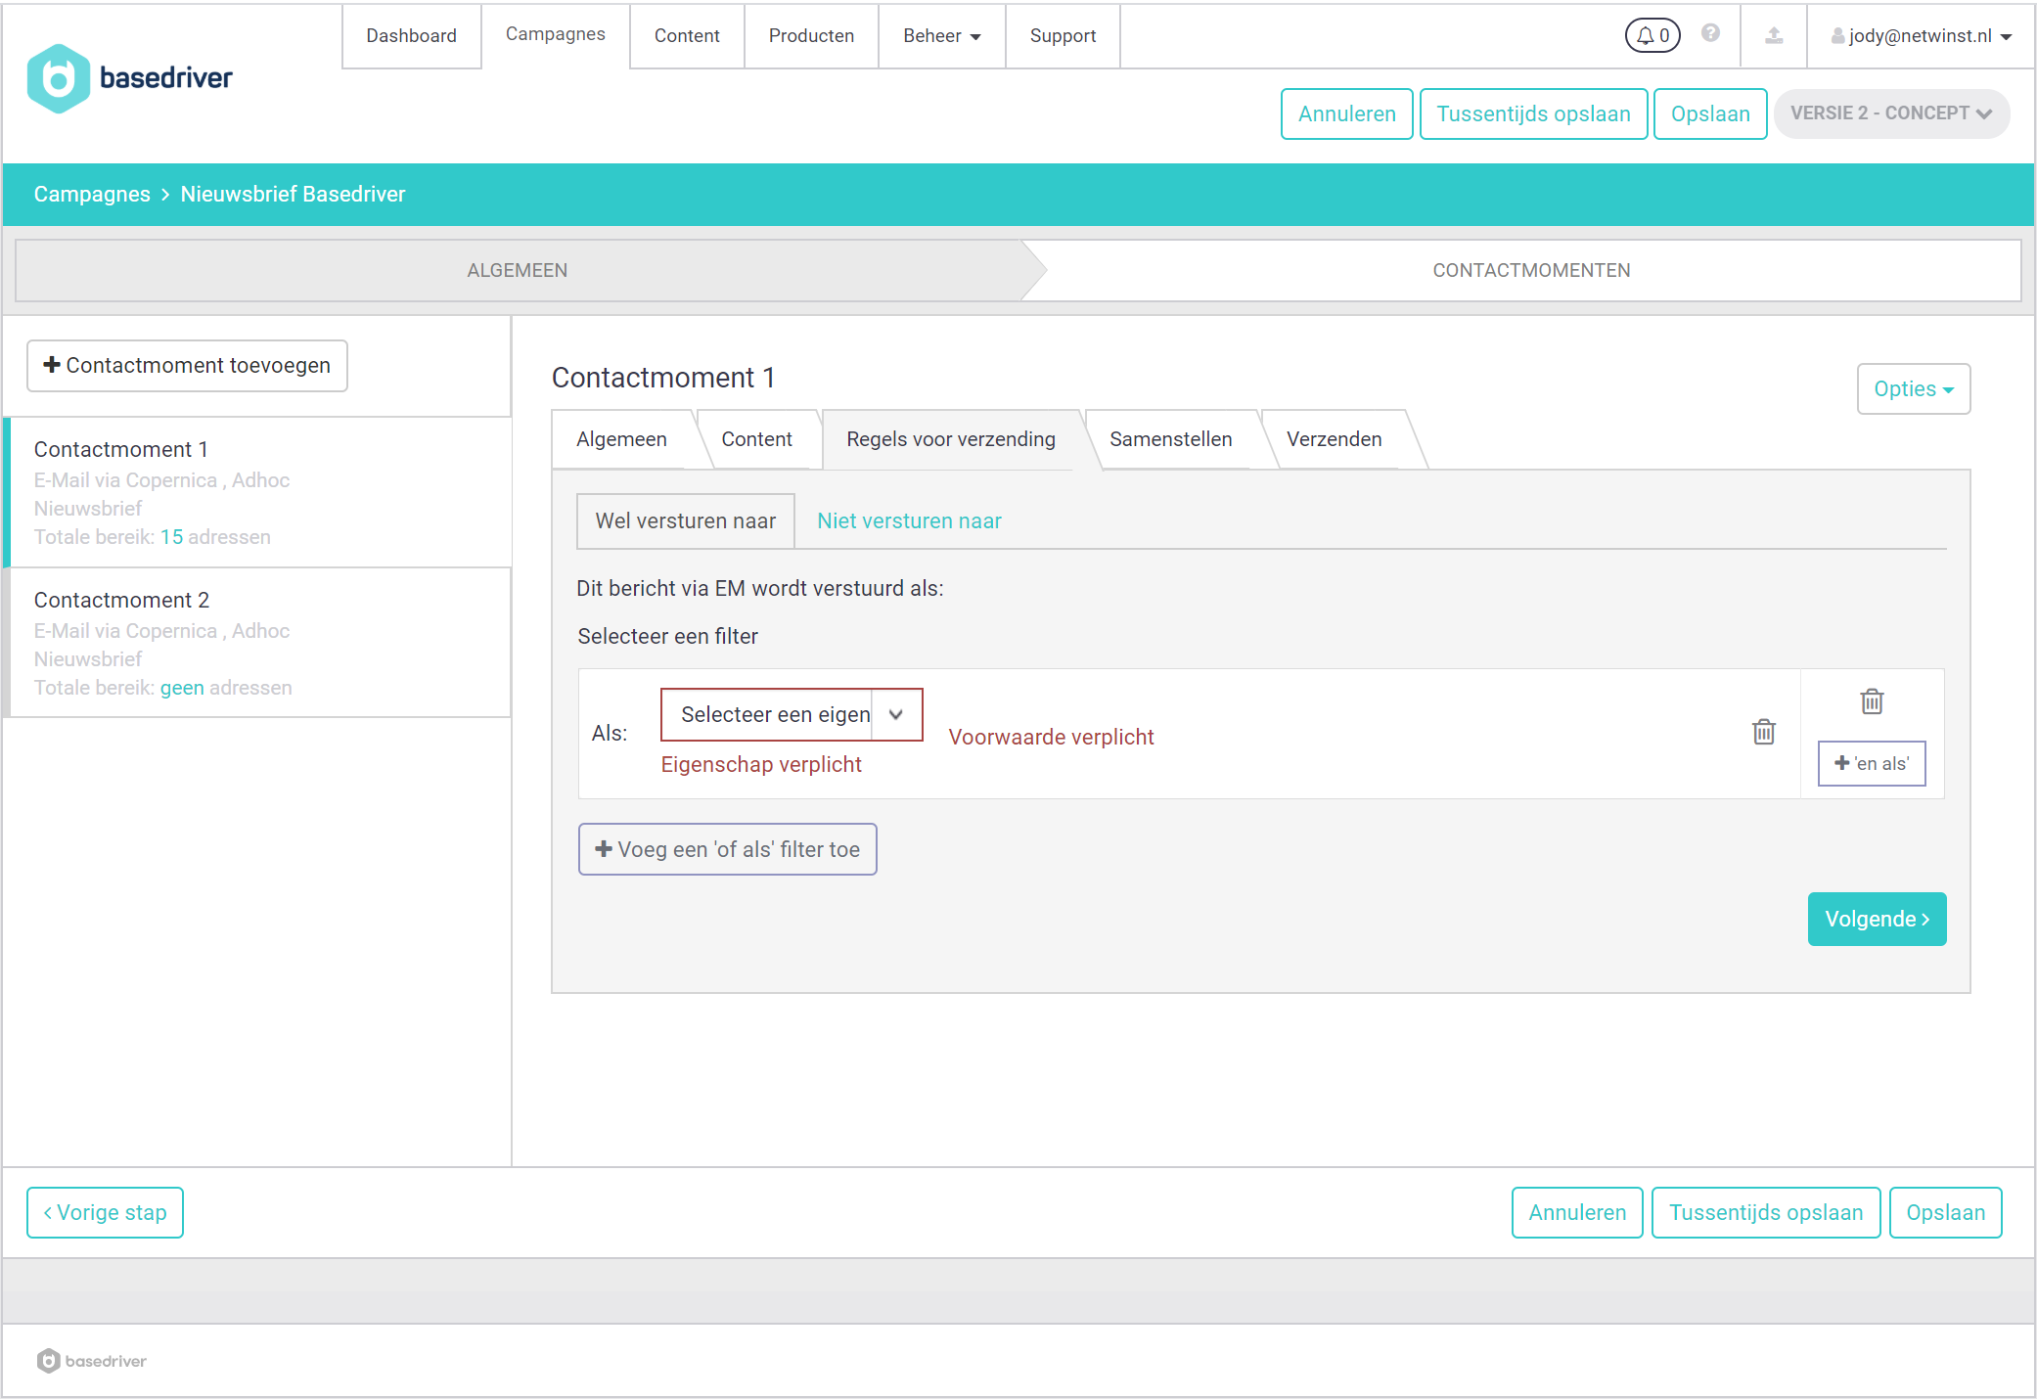Viewport: 2037px width, 1399px height.
Task: Click the basedriver logo in the header
Action: (x=130, y=78)
